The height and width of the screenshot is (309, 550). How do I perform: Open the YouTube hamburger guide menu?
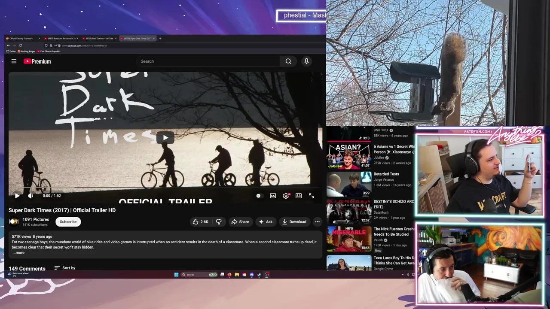[x=14, y=61]
